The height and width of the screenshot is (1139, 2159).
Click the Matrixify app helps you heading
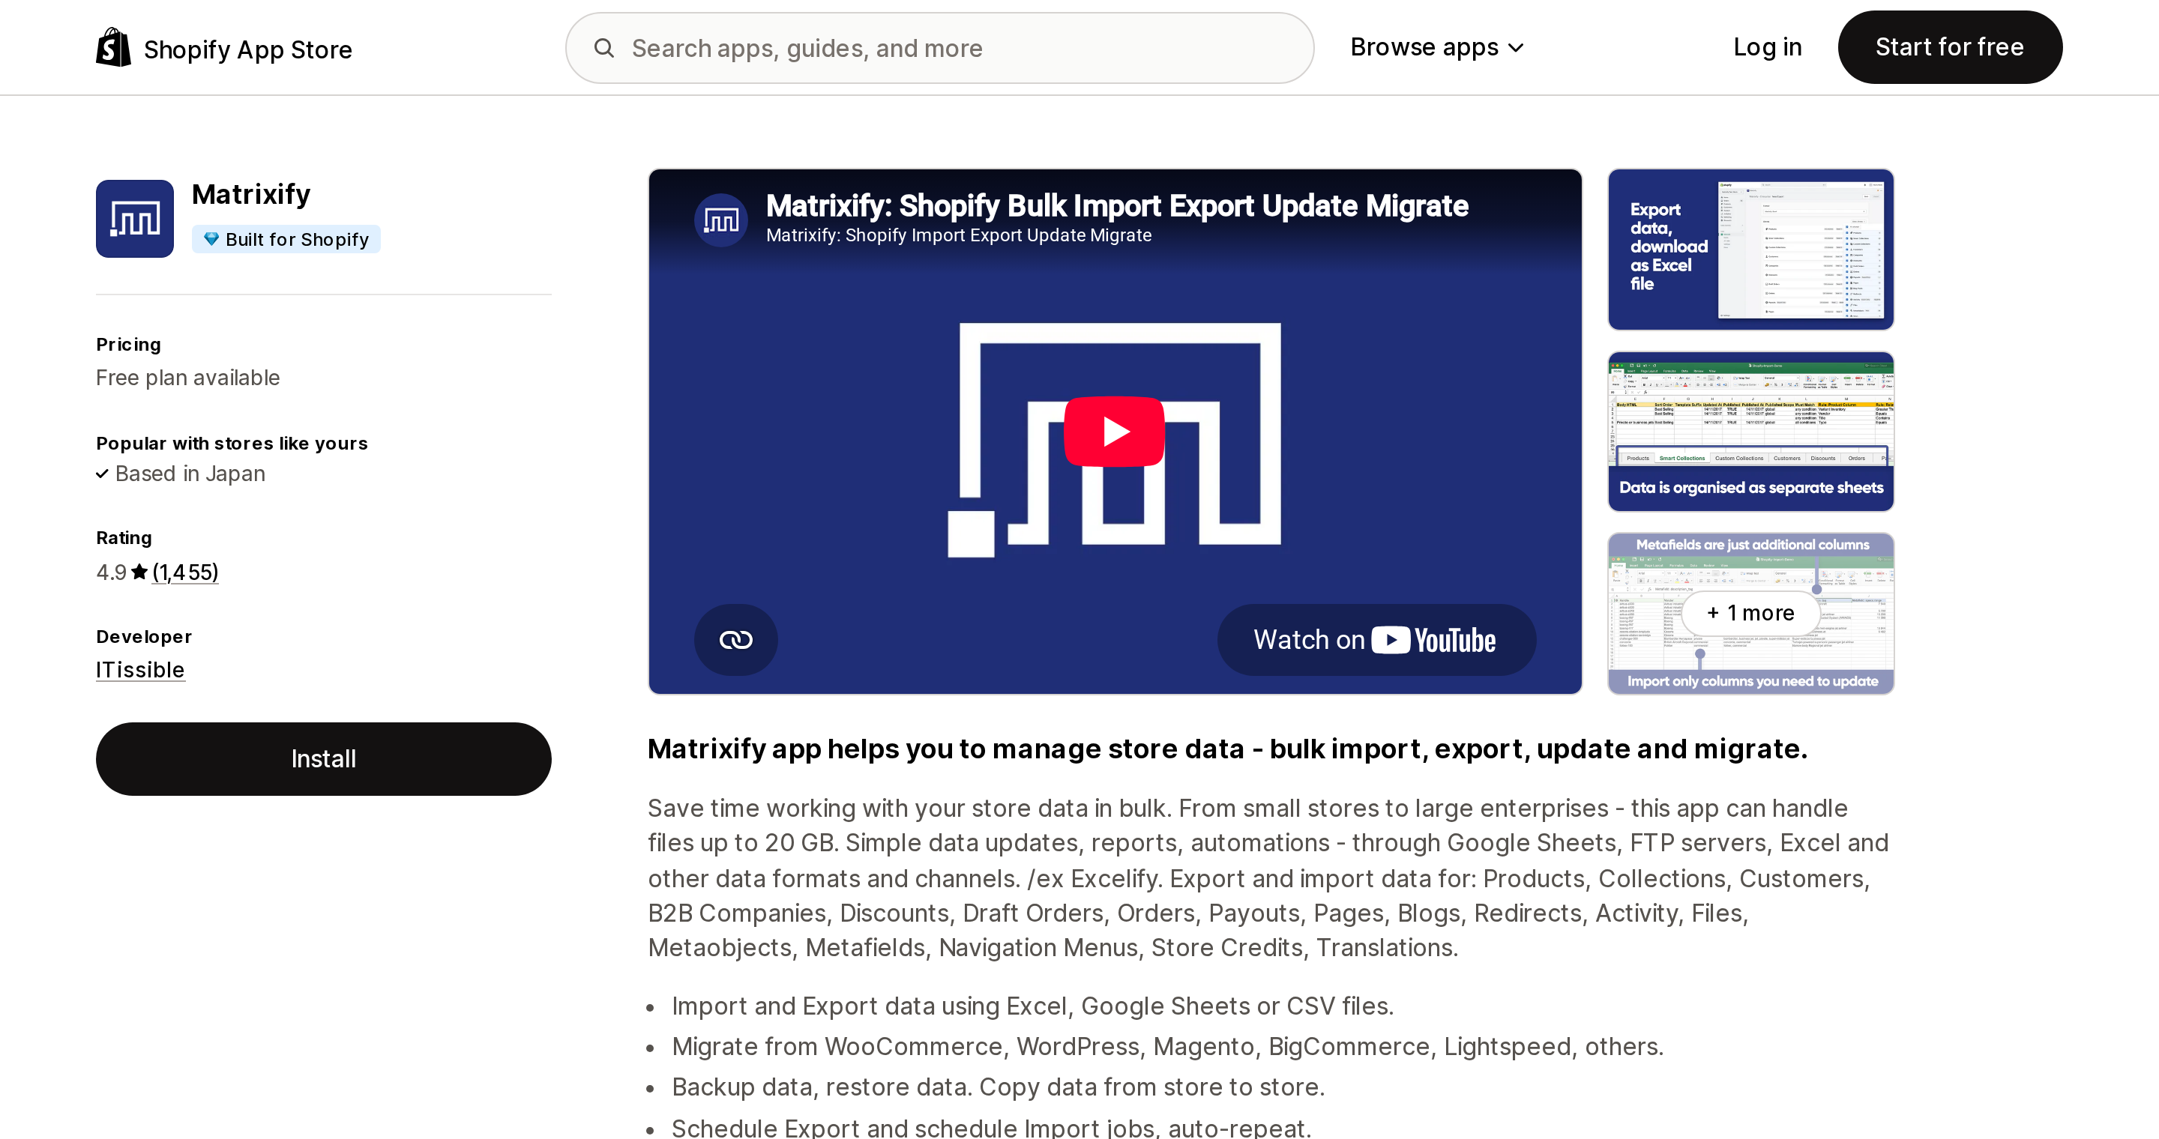coord(1228,749)
